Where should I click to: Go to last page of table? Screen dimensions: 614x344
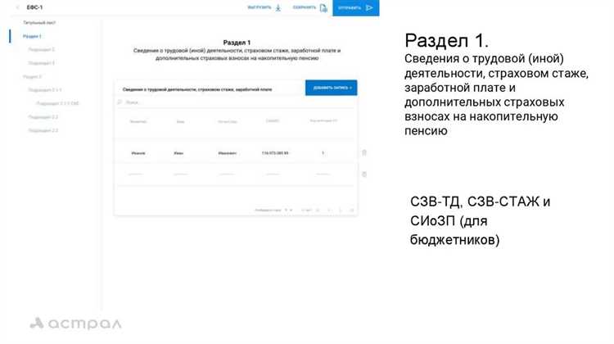[x=352, y=210]
